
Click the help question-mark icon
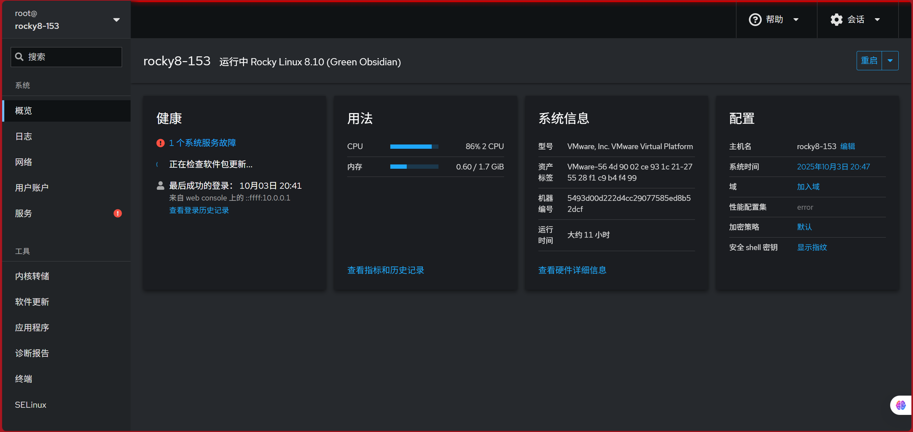click(x=755, y=20)
